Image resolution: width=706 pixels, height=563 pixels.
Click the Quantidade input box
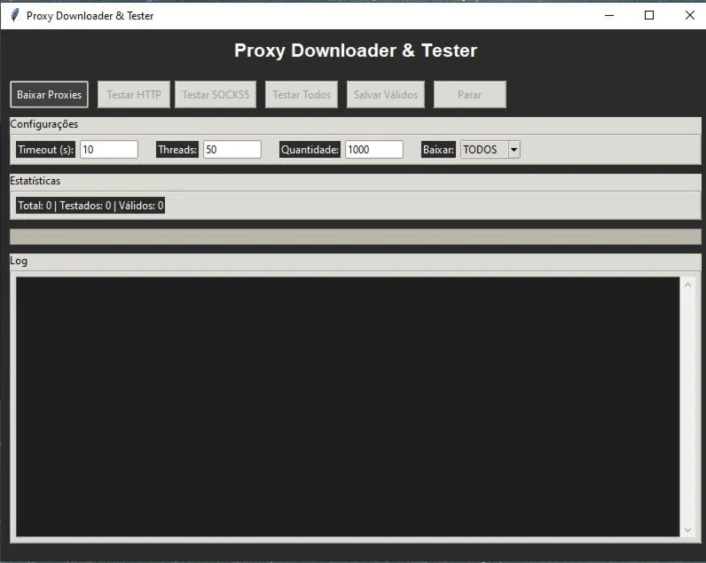click(373, 150)
